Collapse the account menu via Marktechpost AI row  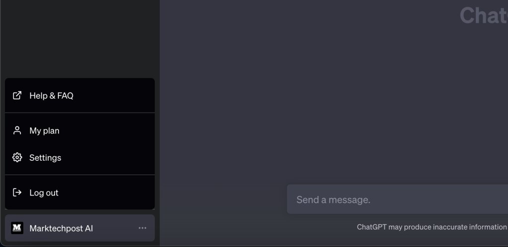point(80,228)
